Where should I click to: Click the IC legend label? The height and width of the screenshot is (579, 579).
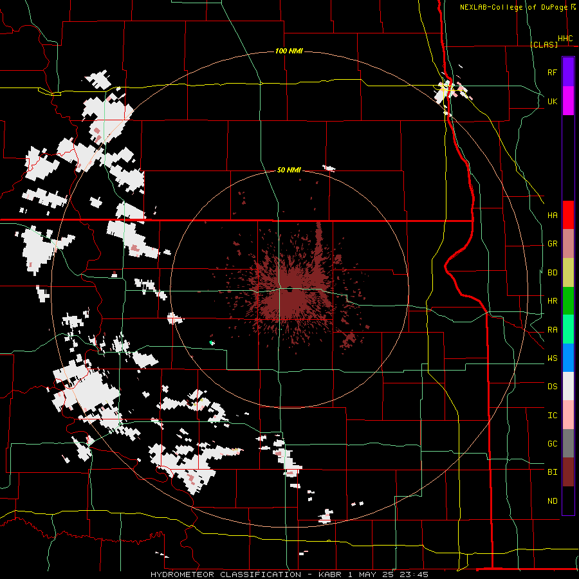pyautogui.click(x=552, y=416)
